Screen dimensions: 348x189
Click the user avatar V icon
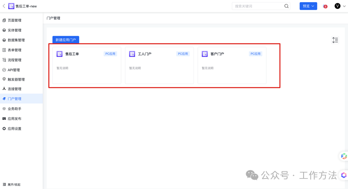tap(337, 6)
